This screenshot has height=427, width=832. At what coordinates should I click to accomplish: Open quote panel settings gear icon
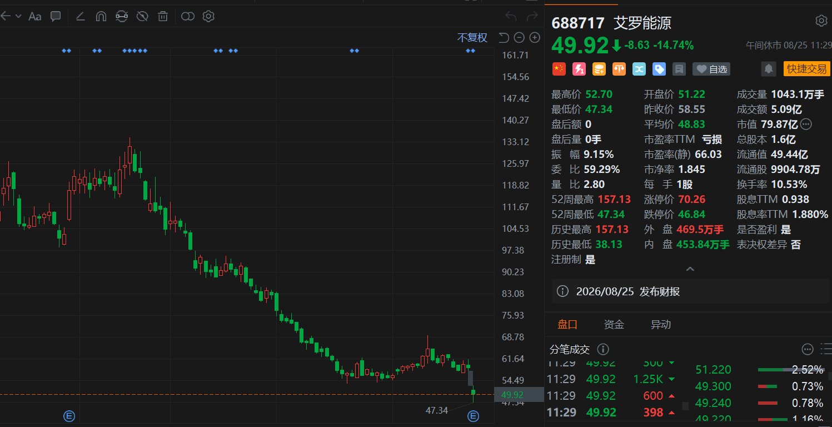pyautogui.click(x=821, y=21)
